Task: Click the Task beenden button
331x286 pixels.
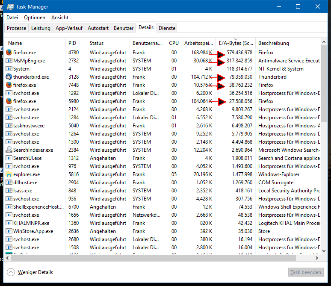Action: click(x=306, y=272)
